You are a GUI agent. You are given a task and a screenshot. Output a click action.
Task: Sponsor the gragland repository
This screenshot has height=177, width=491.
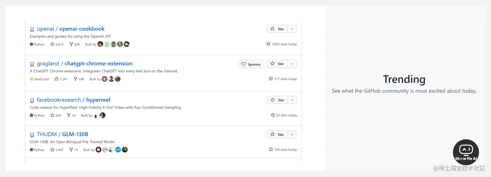click(x=251, y=64)
